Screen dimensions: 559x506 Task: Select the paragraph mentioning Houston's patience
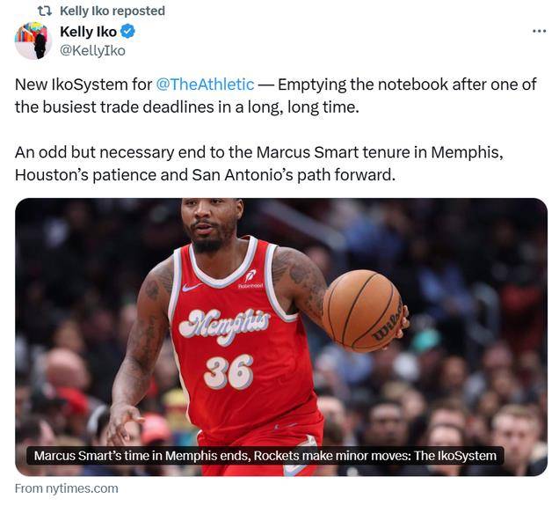pyautogui.click(x=259, y=164)
